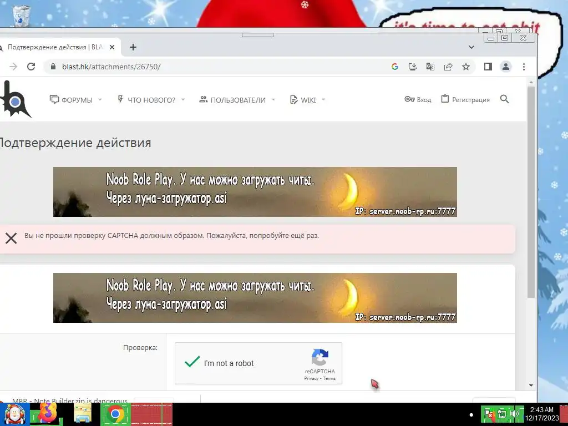Image resolution: width=568 pixels, height=426 pixels.
Task: Expand the ЧТО НОВОГО? dropdown arrow
Action: point(183,100)
